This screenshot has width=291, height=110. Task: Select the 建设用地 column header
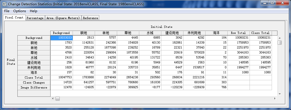pos(172,33)
